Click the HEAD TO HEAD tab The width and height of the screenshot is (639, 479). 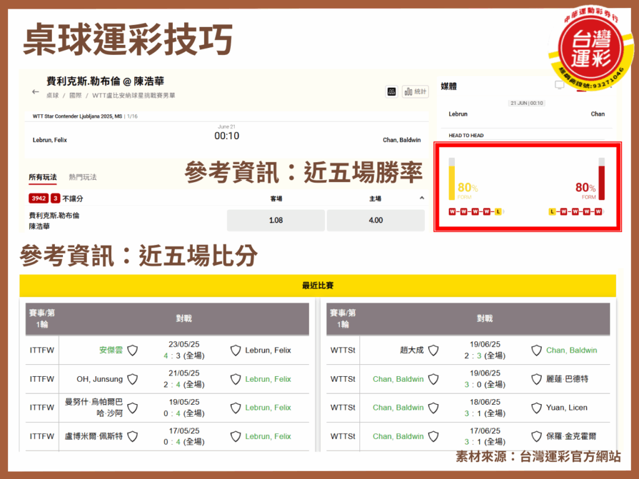pyautogui.click(x=466, y=135)
